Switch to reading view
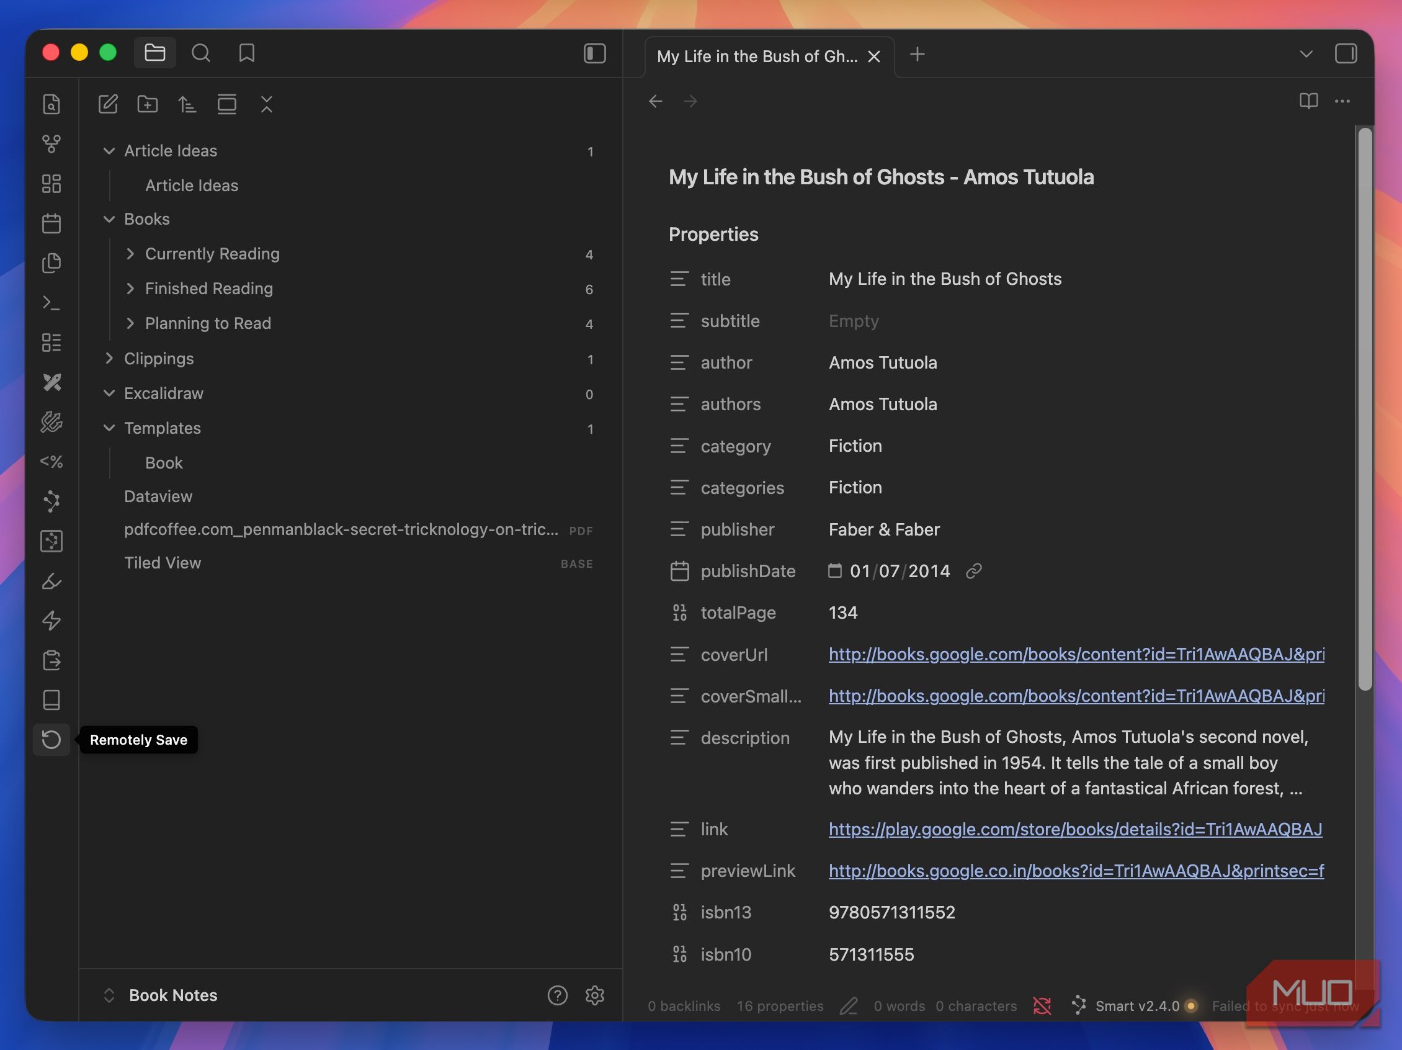 pyautogui.click(x=1309, y=101)
